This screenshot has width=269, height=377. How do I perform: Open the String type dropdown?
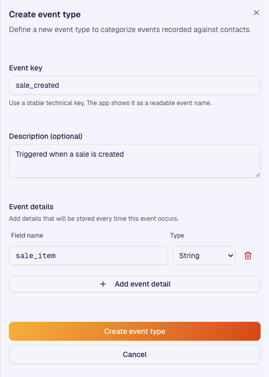pos(204,256)
